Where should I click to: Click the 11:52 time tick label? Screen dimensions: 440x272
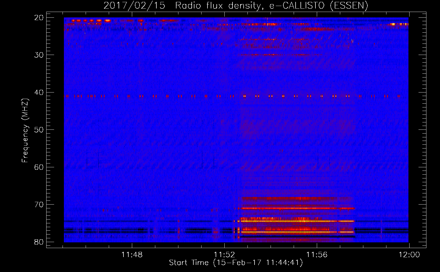[x=224, y=255]
